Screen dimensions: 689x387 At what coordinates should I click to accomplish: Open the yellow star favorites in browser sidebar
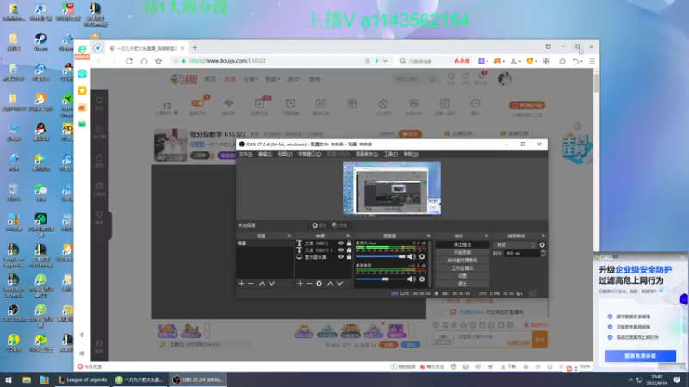coord(82,91)
